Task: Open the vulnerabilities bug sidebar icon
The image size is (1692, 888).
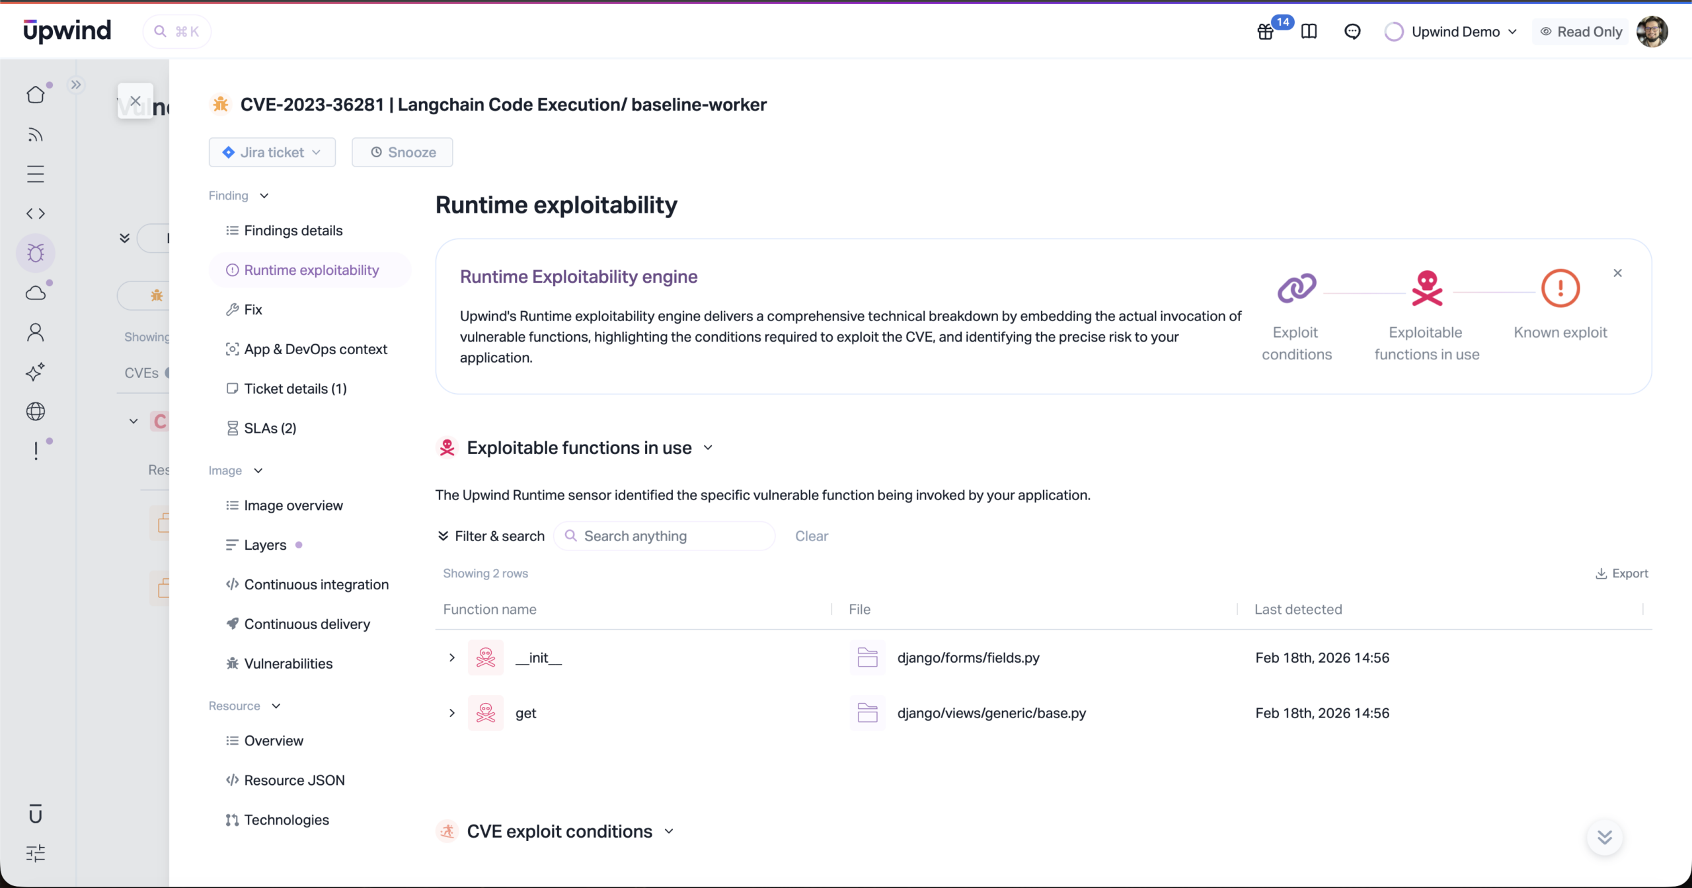Action: tap(36, 253)
